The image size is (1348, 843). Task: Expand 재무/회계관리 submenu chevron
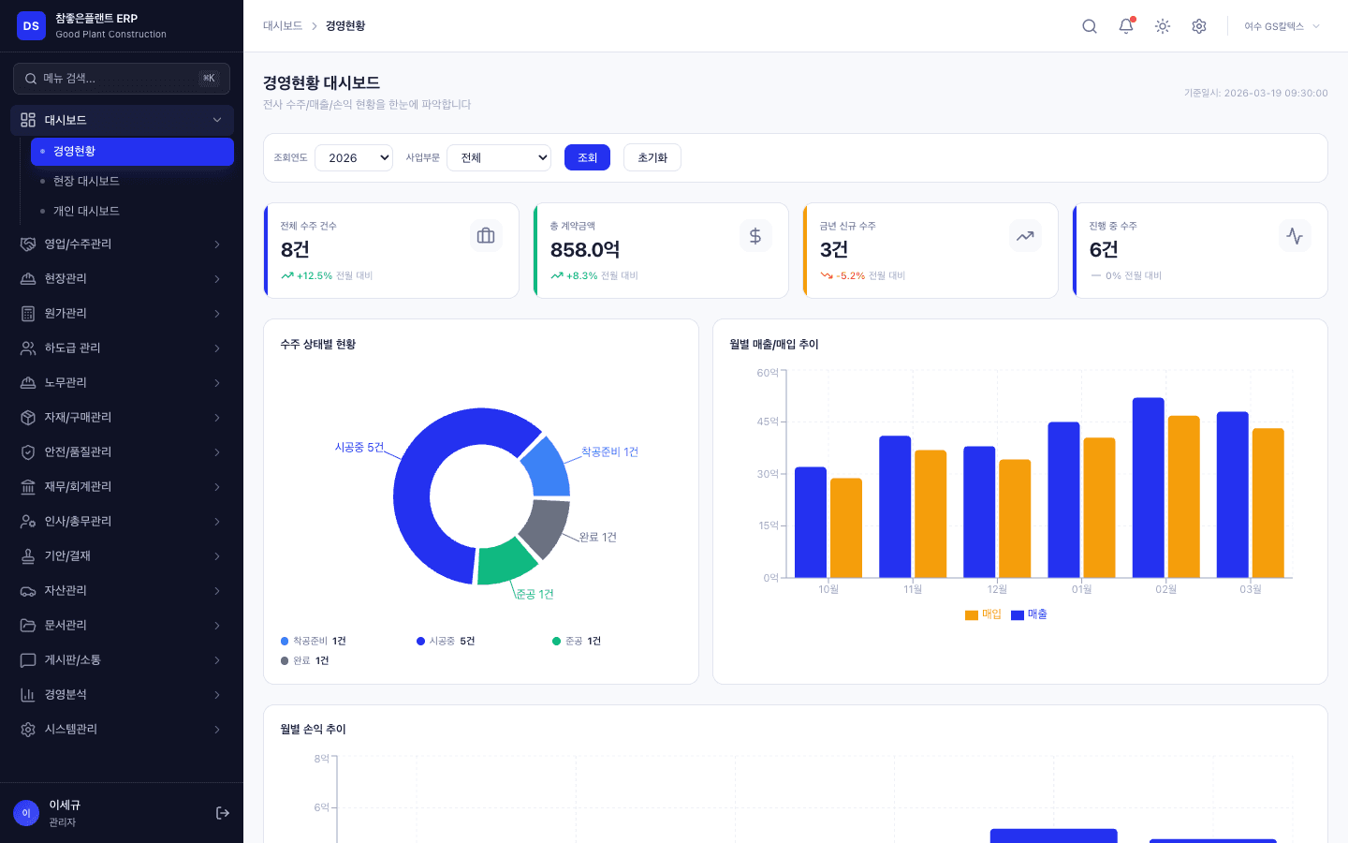217,487
